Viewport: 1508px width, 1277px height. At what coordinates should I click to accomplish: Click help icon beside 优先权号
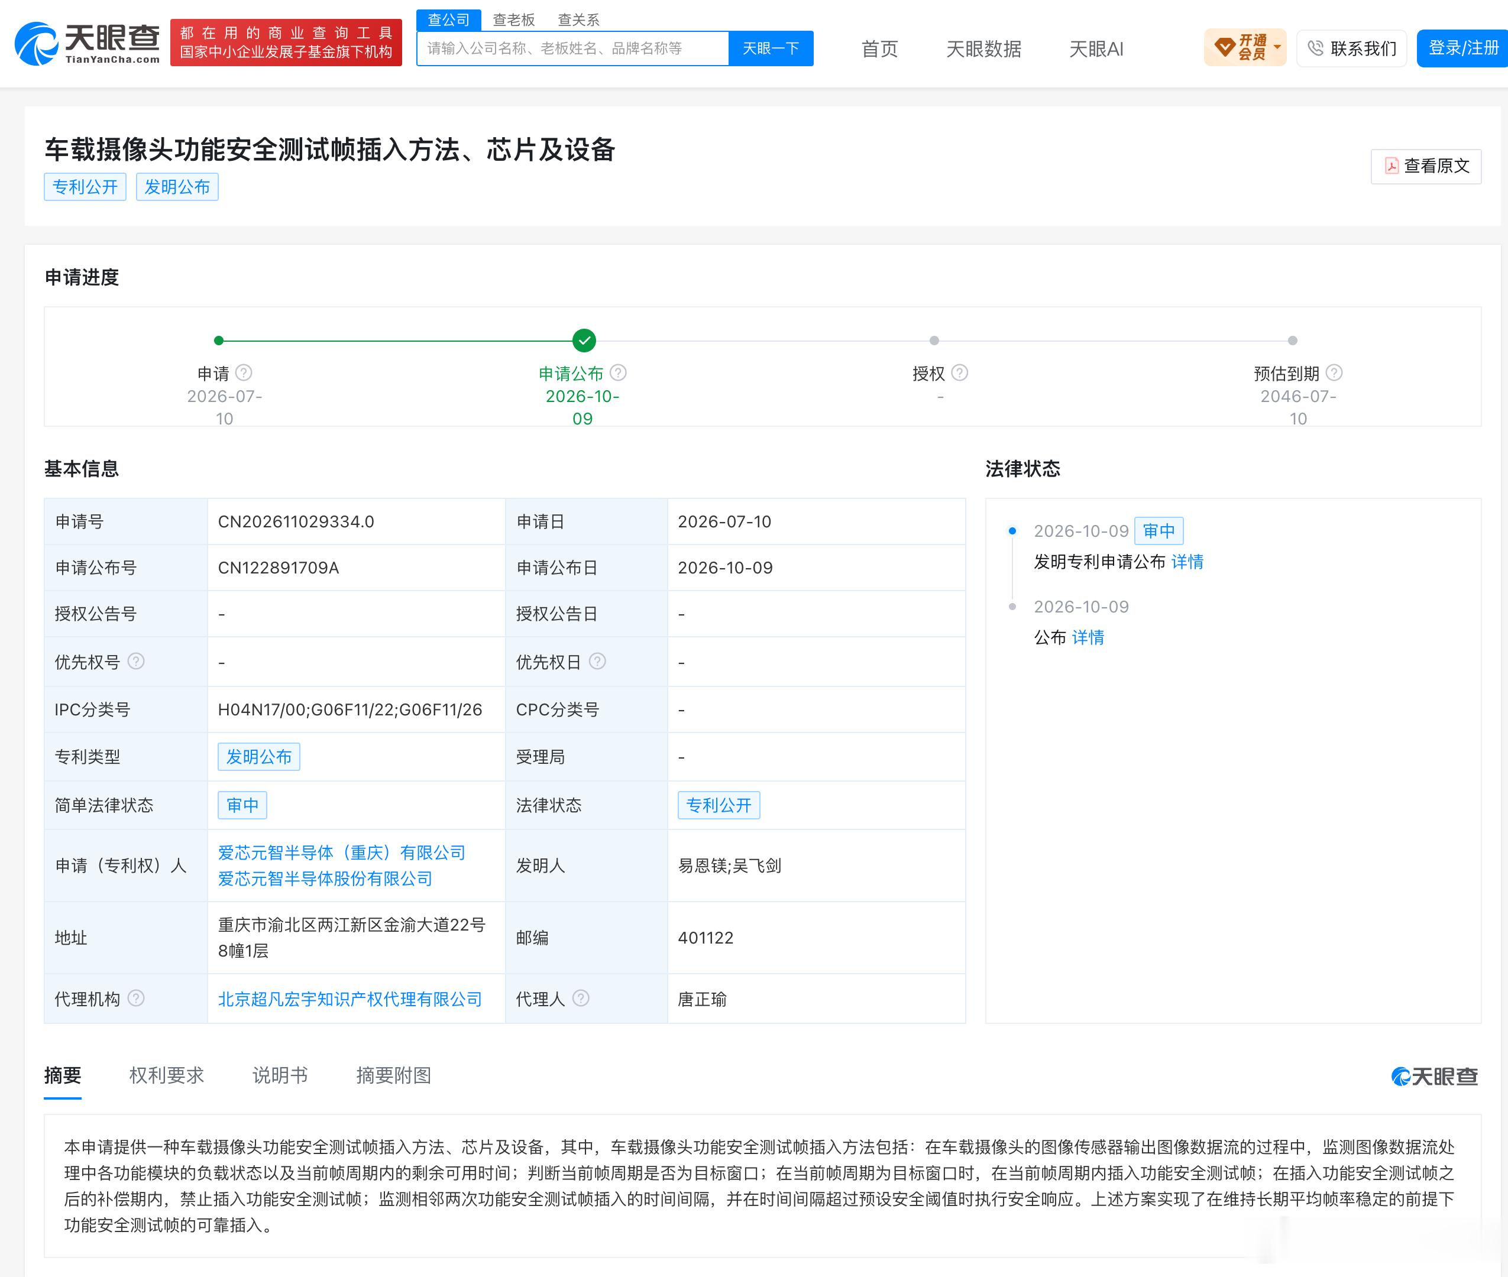coord(136,661)
